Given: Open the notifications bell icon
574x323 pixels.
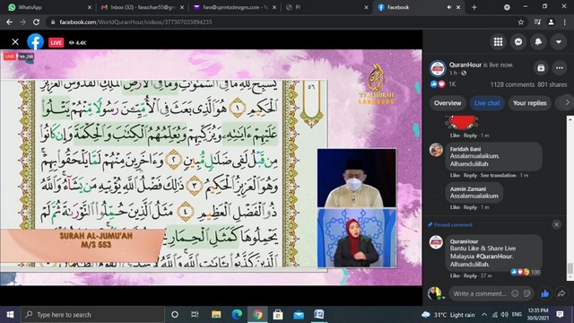Looking at the screenshot, I should (538, 42).
